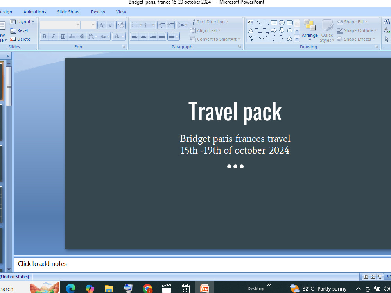Switch to Animations tab
The height and width of the screenshot is (293, 391).
coord(35,12)
